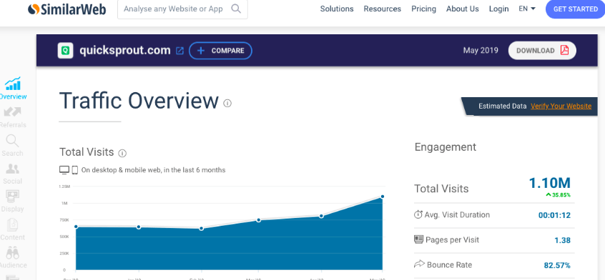The image size is (605, 280).
Task: Click the SimilarWeb logo
Action: 67,9
